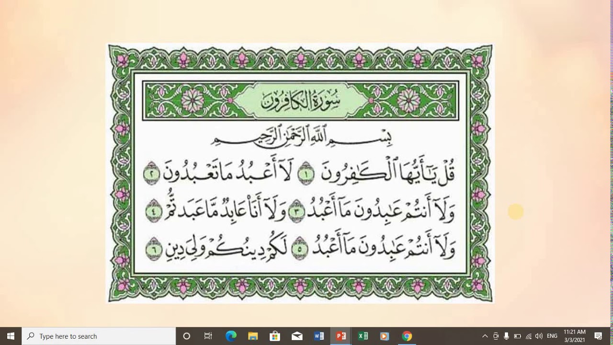Screen dimensions: 613x345
Task: Open the Wi-Fi network tray icon
Action: pyautogui.click(x=528, y=336)
